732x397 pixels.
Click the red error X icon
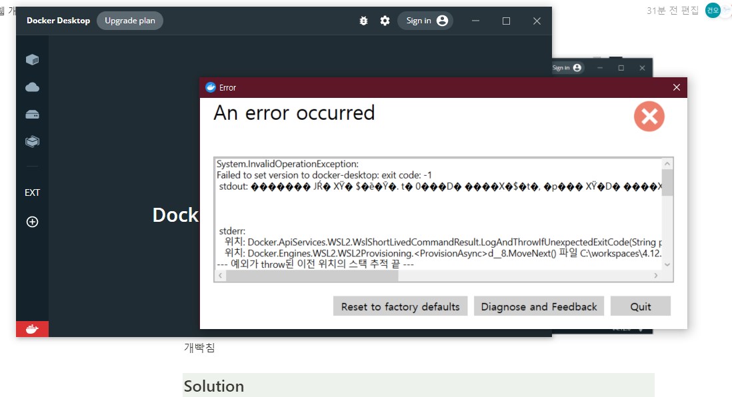[x=649, y=116]
